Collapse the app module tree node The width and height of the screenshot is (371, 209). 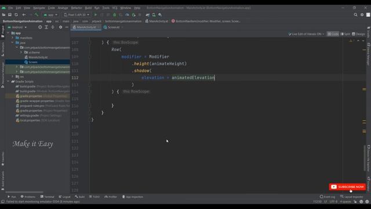pyautogui.click(x=9, y=33)
